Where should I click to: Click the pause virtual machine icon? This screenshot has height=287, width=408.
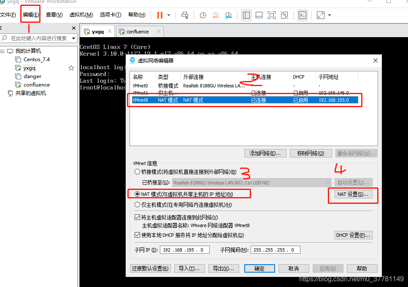tap(160, 15)
